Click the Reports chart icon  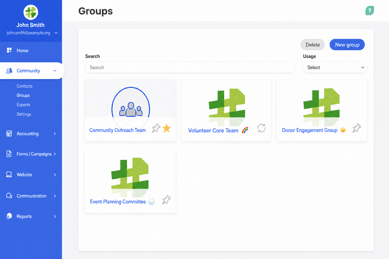click(x=9, y=216)
